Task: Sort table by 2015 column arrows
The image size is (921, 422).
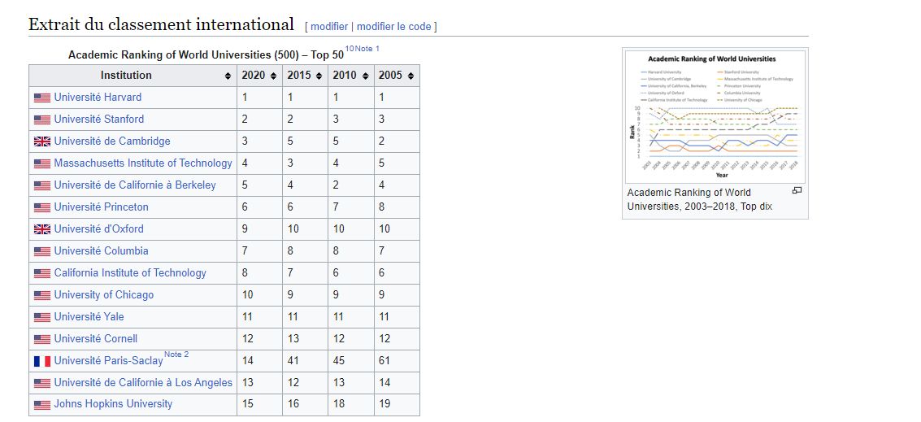Action: [319, 76]
